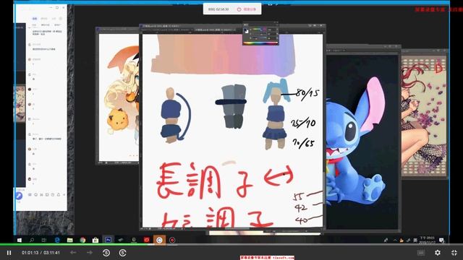The image size is (463, 260).
Task: Click the 01:01:13 / 03:11:41 time display
Action: click(41, 253)
